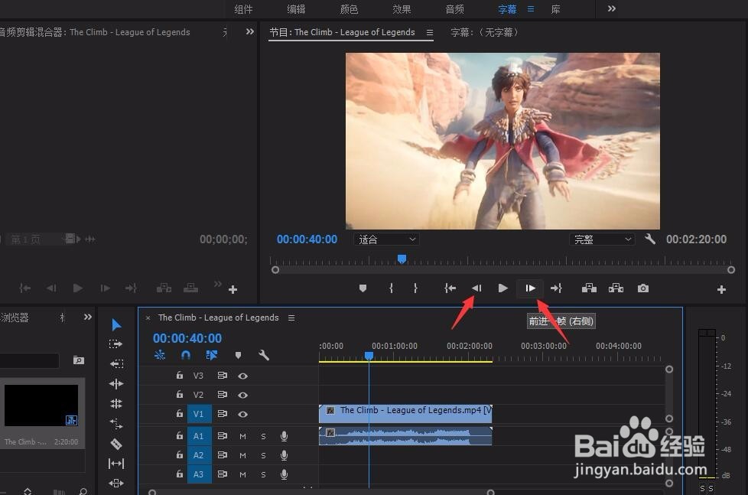Toggle sync lock on V2 track
This screenshot has height=495, width=748.
point(223,395)
